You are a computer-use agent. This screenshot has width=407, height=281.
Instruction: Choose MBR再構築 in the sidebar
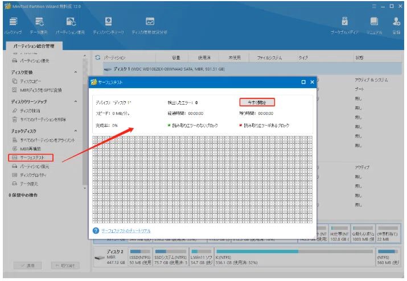pyautogui.click(x=27, y=148)
